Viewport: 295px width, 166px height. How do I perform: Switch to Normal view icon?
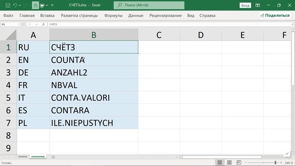[219, 162]
